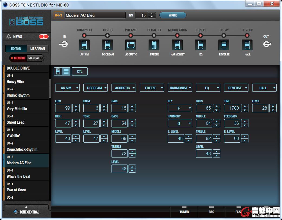This screenshot has width=282, height=220.
Task: Click the HARMONIST modulation pedal icon
Action: (177, 45)
